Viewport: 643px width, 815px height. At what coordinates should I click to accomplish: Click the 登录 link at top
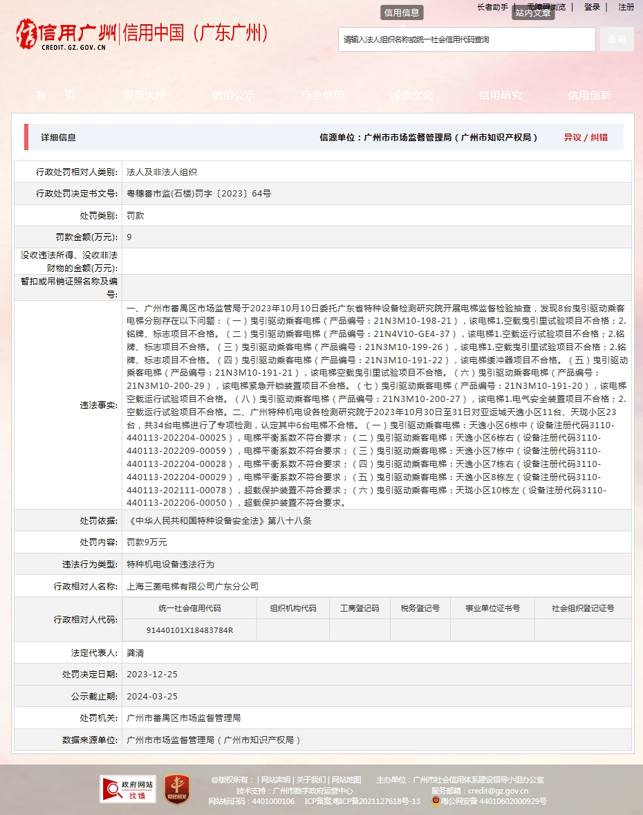pos(592,7)
